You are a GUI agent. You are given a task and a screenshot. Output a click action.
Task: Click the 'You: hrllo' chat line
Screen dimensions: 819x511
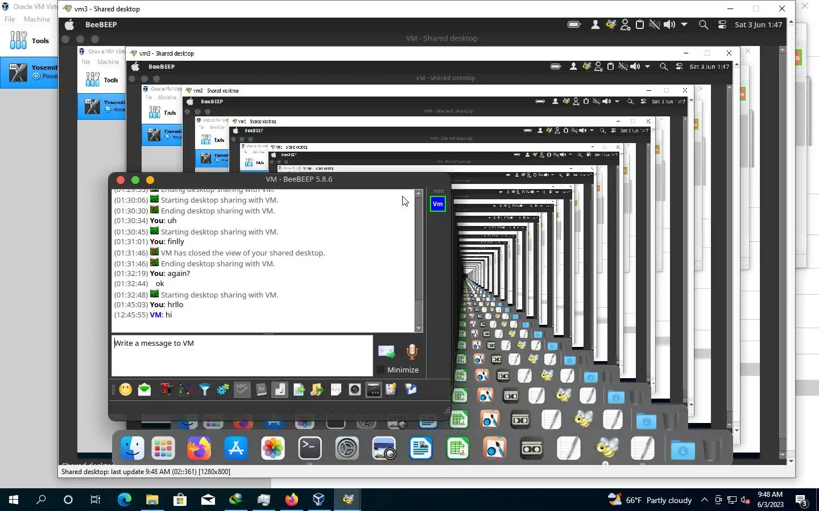[166, 305]
